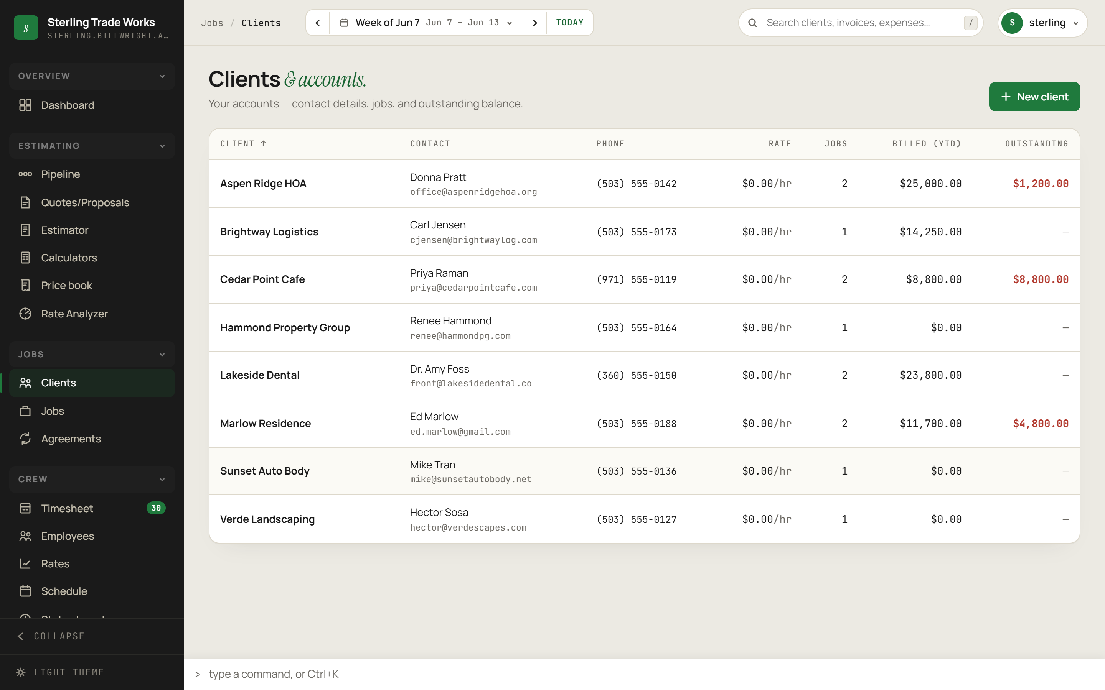Collapse the Estimating section
The height and width of the screenshot is (690, 1105).
(92, 146)
